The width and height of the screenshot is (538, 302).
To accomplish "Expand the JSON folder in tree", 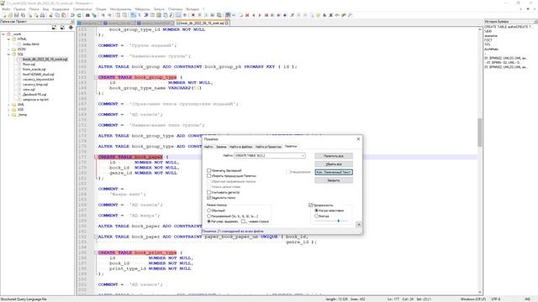I will (x=8, y=49).
